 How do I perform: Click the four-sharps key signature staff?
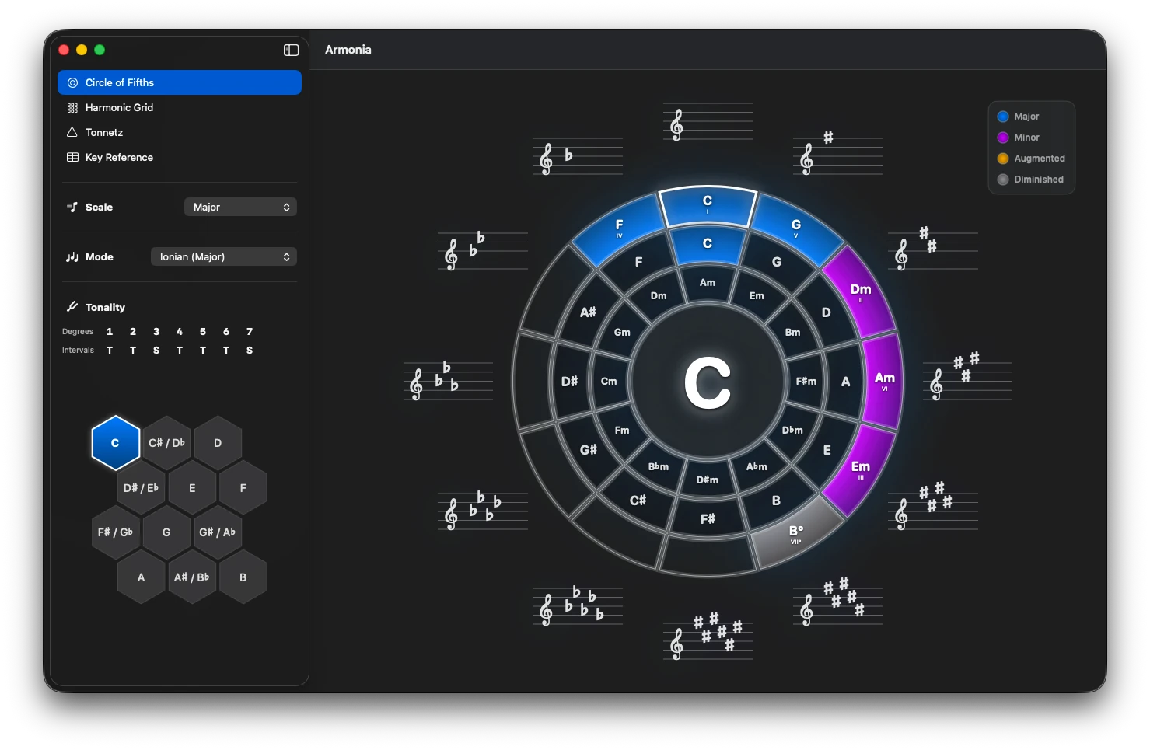pos(933,506)
